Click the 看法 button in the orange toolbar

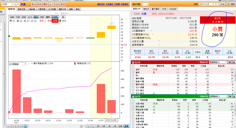tap(34, 4)
